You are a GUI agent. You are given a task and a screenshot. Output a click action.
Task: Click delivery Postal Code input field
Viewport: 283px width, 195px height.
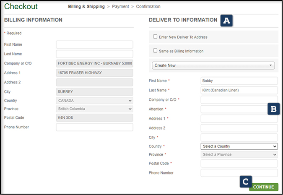(x=239, y=164)
